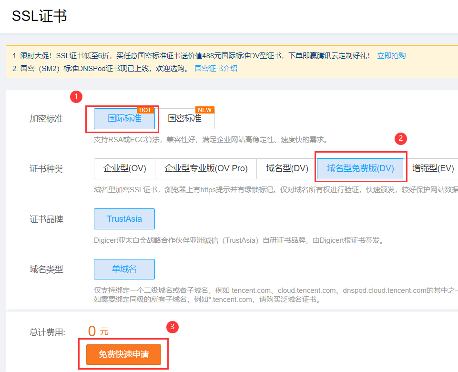458x372 pixels.
Task: Choose 增强型(EV) certificate type
Action: pos(432,169)
